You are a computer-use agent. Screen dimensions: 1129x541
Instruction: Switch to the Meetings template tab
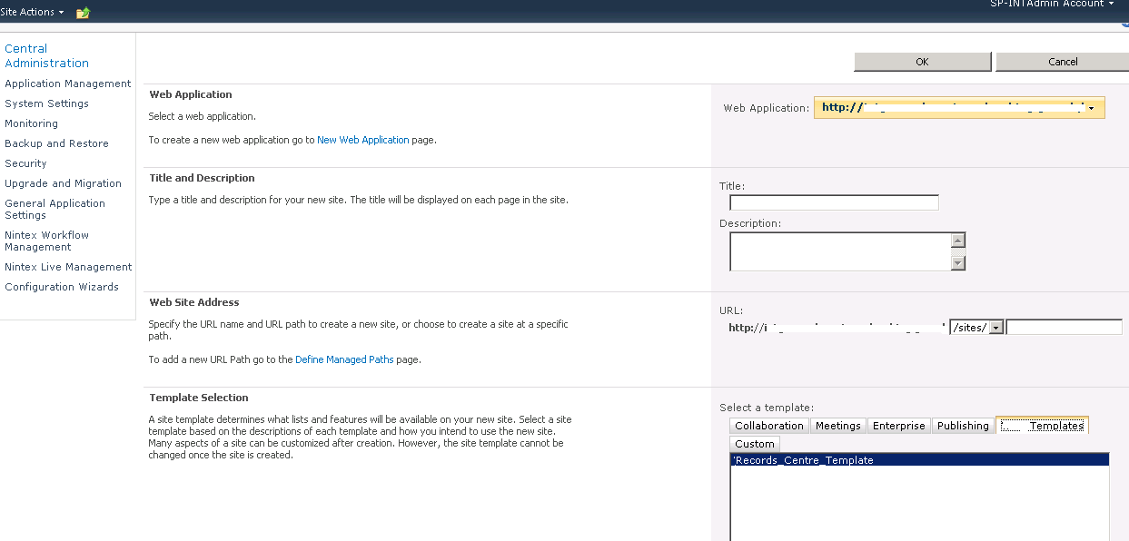837,425
